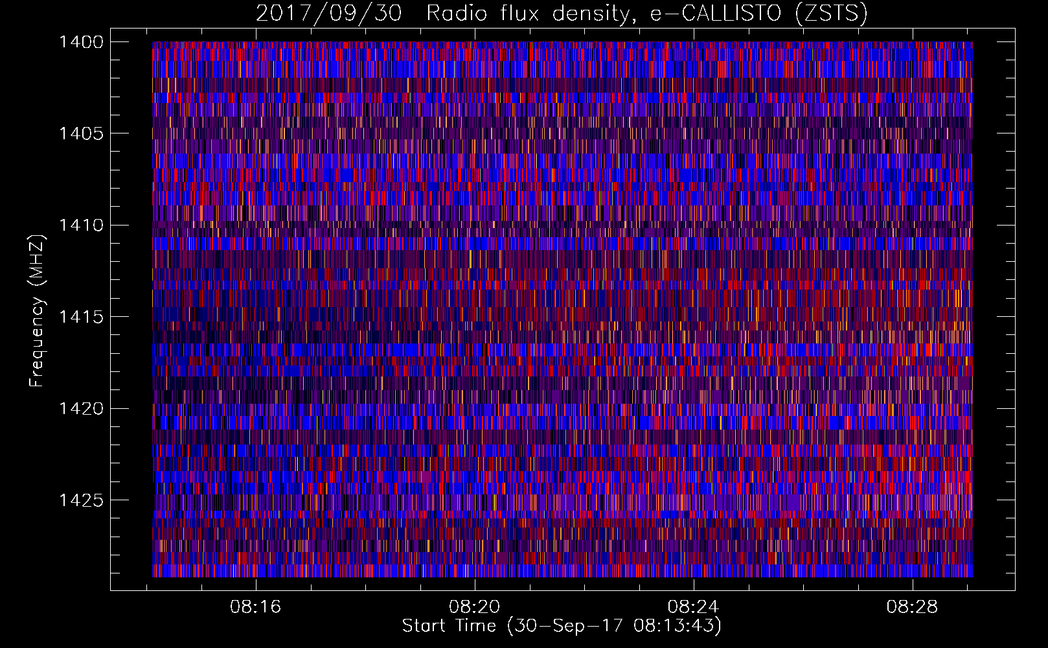Click the 1425 frequency tick label
Image resolution: width=1048 pixels, height=648 pixels.
click(81, 500)
